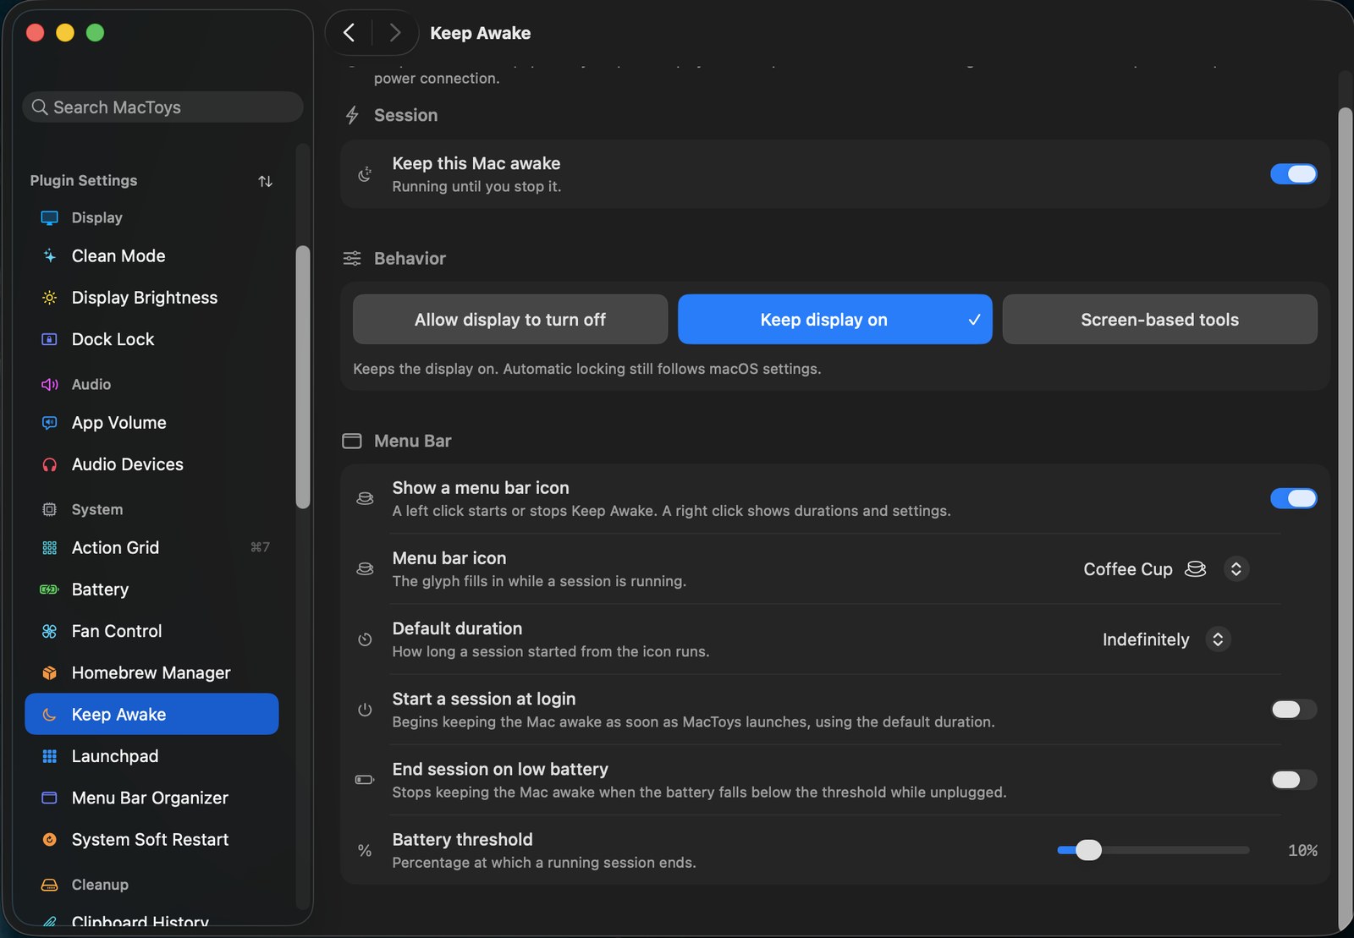
Task: Open Audio Devices settings
Action: 151,464
